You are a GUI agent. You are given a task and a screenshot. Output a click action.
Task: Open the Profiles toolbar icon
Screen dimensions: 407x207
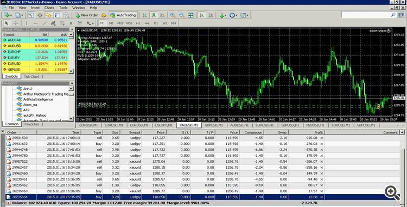(18, 15)
